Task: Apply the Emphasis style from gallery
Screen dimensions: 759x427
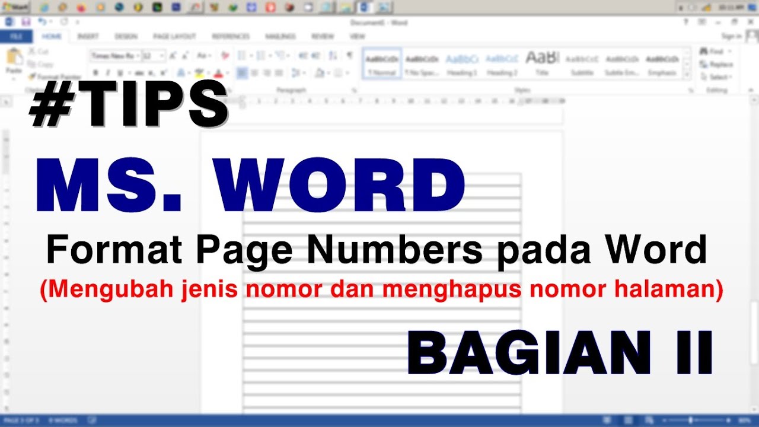Action: 662,63
